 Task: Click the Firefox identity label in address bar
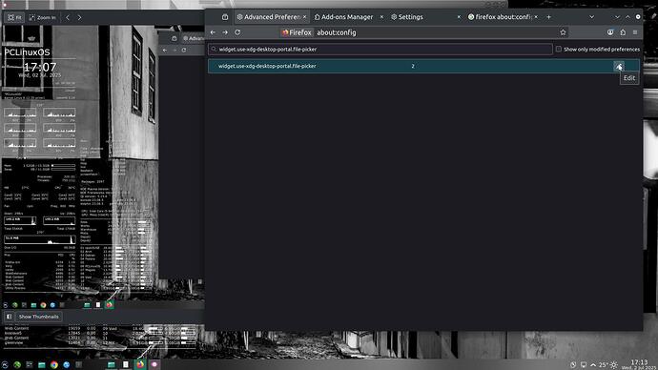pos(298,32)
